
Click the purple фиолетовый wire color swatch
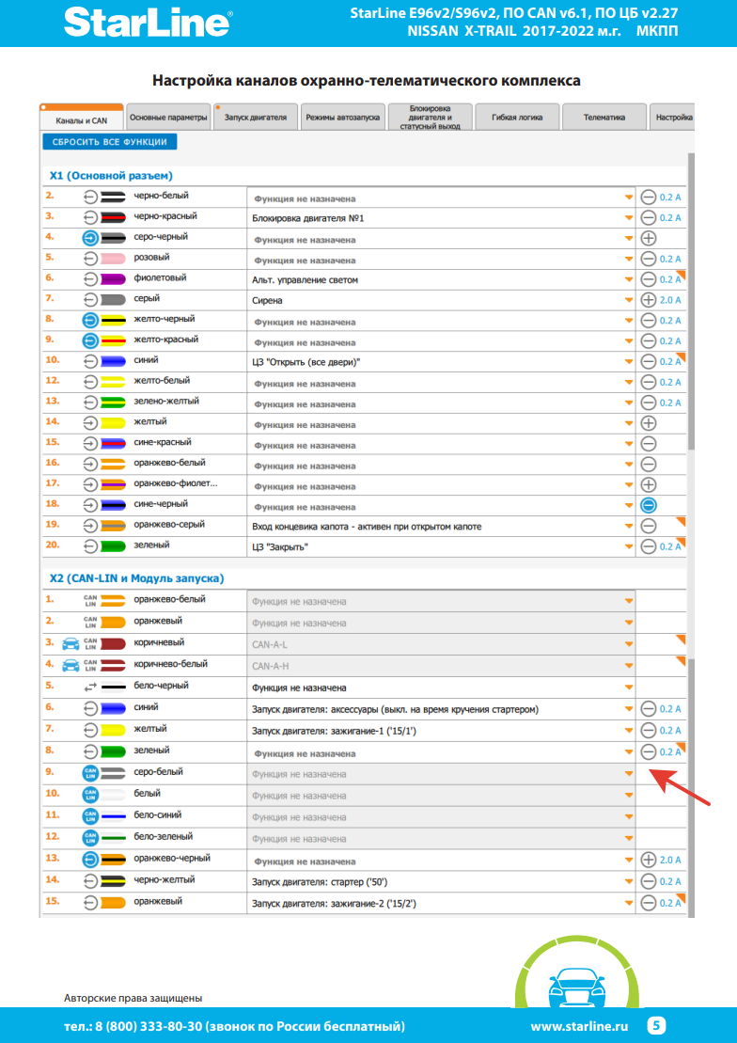click(114, 279)
